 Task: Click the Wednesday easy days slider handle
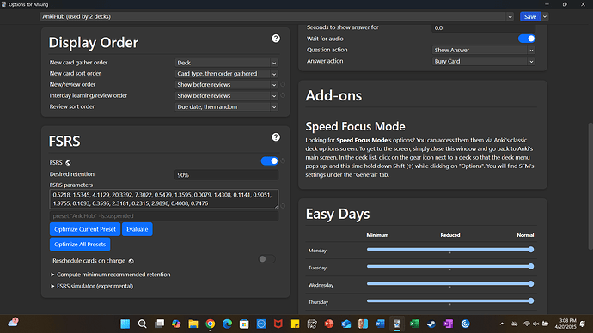pos(531,283)
